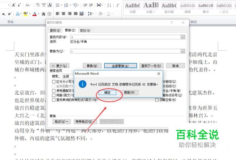Viewport: 236px width, 160px height.
Task: Click the Line Spacing icon
Action: (90, 14)
